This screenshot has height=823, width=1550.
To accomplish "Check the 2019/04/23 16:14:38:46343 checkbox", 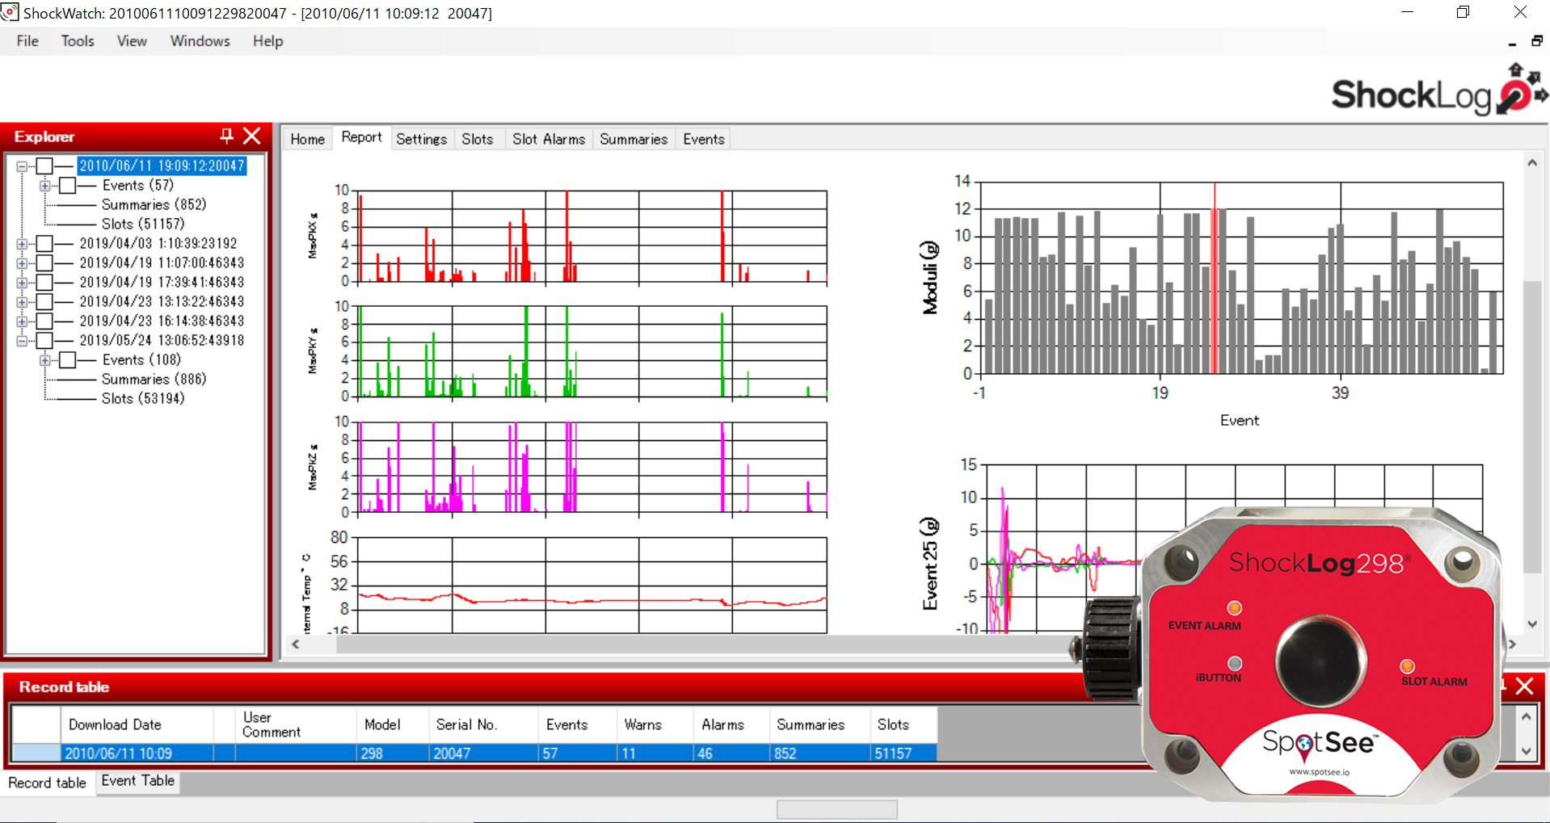I will [x=44, y=321].
